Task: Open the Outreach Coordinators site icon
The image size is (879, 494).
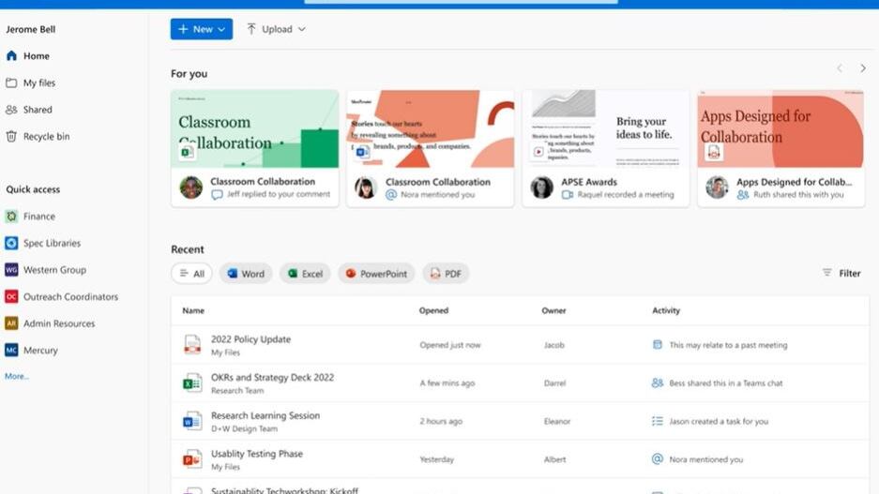Action: coord(11,296)
